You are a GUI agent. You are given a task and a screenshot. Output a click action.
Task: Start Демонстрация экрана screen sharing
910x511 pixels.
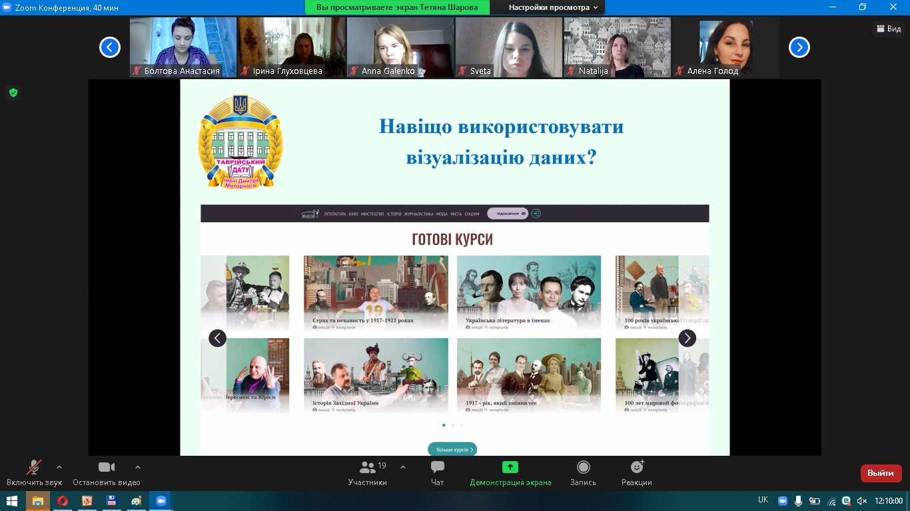tap(510, 472)
